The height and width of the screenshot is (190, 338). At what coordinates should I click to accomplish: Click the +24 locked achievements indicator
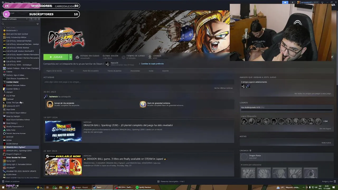(325, 121)
